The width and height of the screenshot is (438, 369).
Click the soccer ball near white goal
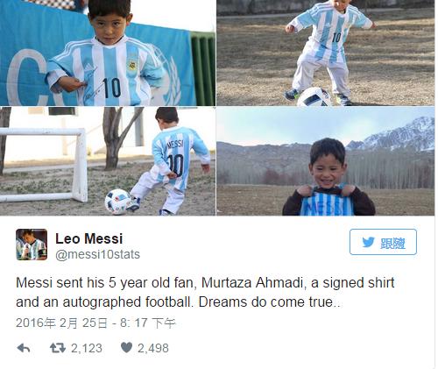point(118,202)
